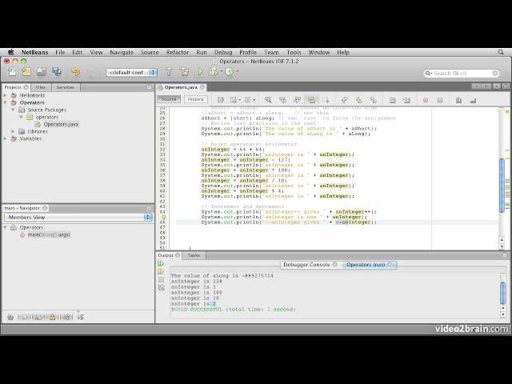
Task: Toggle Highlight Search in editor toolbar
Action: pos(311,100)
